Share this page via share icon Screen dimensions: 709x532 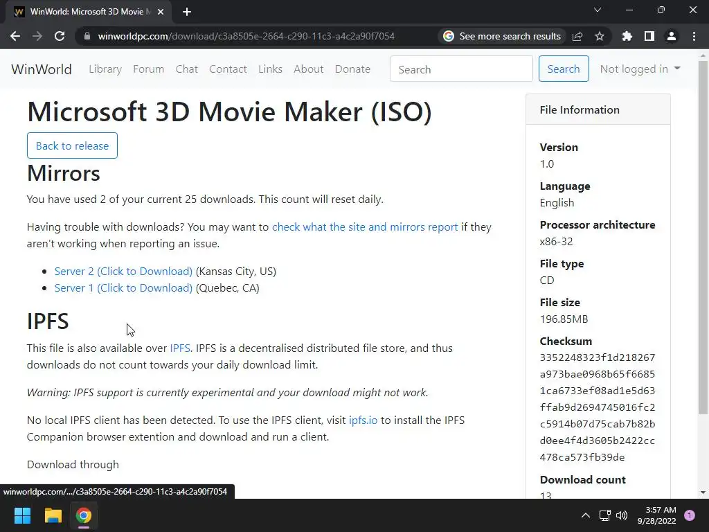pyautogui.click(x=577, y=36)
